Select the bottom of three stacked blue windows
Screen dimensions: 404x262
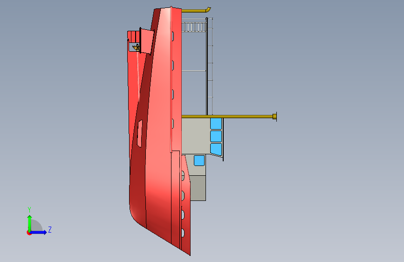[x=216, y=149]
